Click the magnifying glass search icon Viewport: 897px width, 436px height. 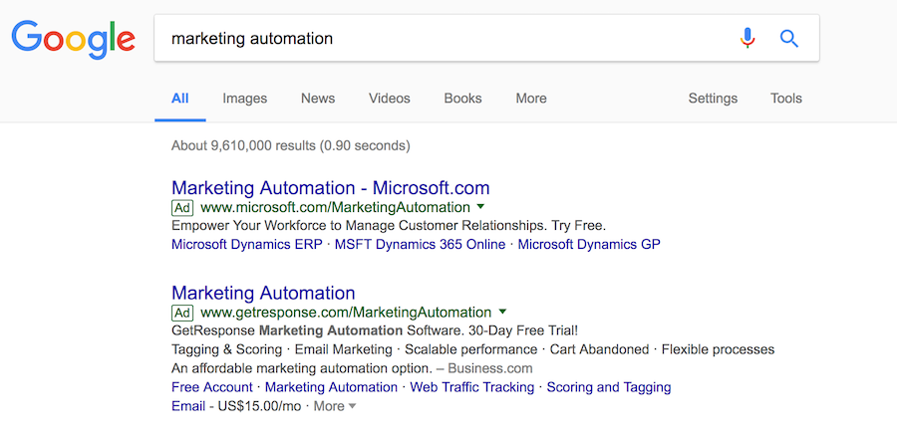789,38
